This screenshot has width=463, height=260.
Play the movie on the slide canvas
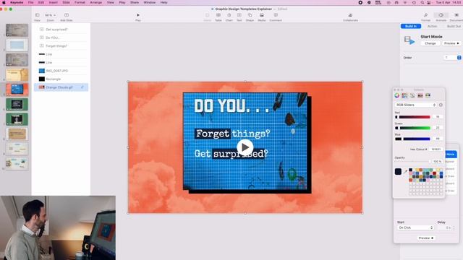[x=245, y=147]
